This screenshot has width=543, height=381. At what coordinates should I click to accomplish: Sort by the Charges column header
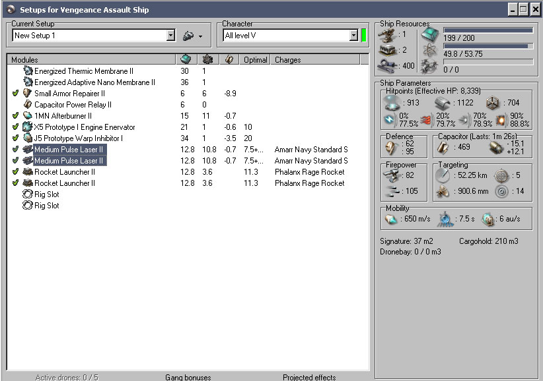tap(315, 60)
